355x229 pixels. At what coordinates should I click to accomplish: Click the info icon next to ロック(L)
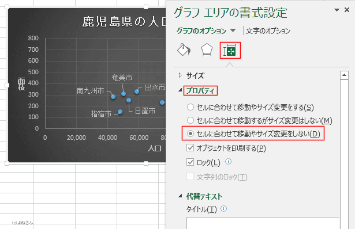tap(229, 161)
